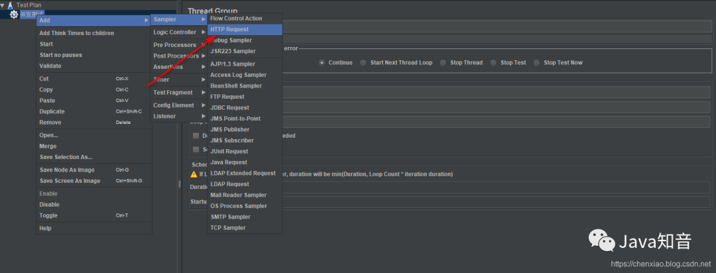This screenshot has height=273, width=716.
Task: Expand the Sampler submenu
Action: click(179, 19)
